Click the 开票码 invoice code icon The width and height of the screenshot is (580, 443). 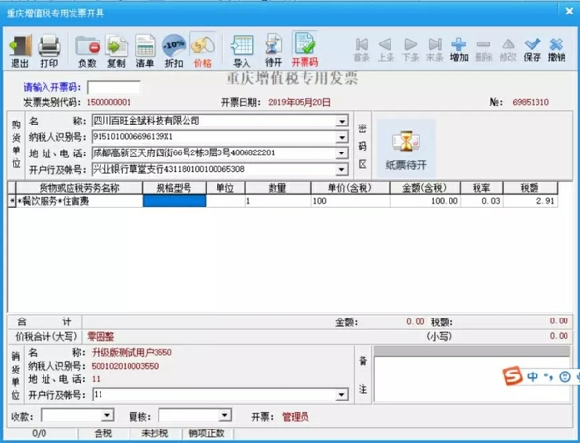point(304,48)
